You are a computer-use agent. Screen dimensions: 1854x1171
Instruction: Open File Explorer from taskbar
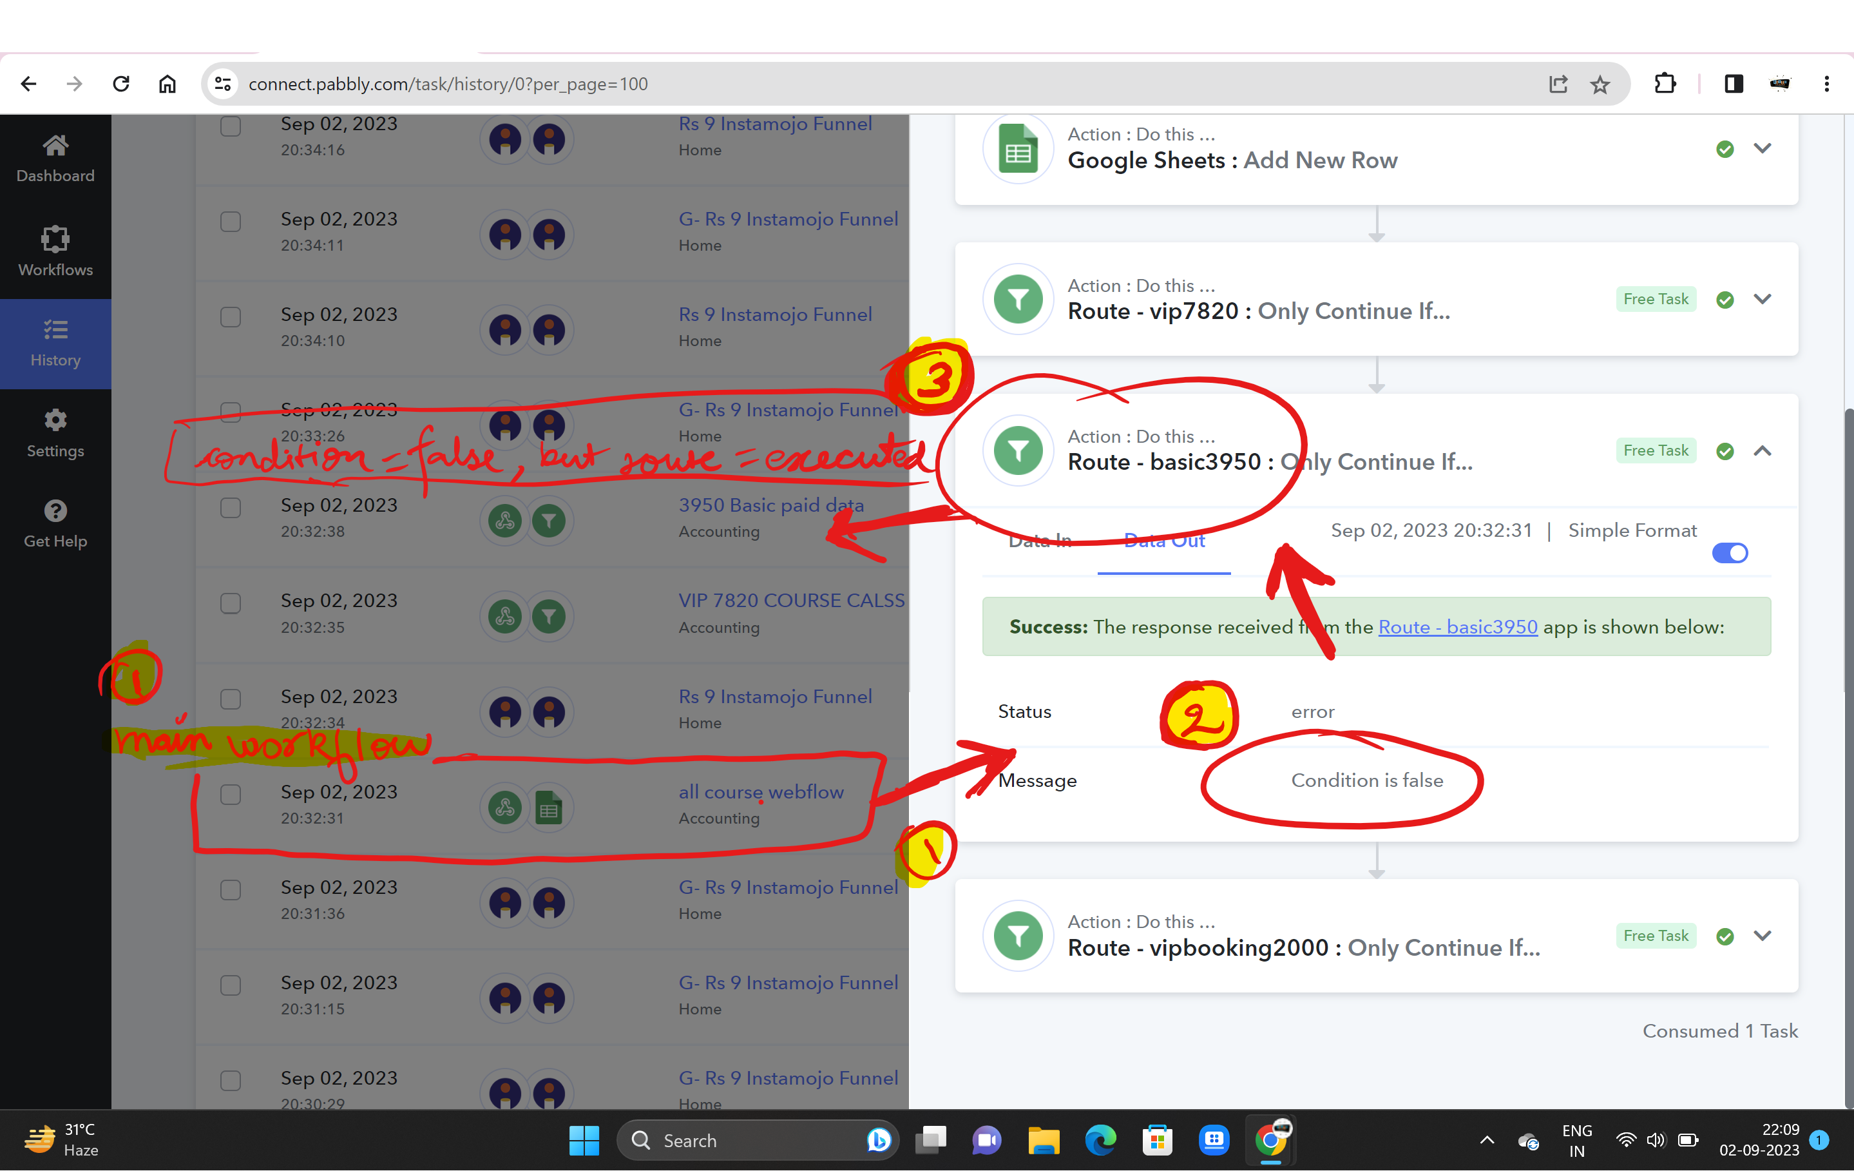click(1044, 1141)
